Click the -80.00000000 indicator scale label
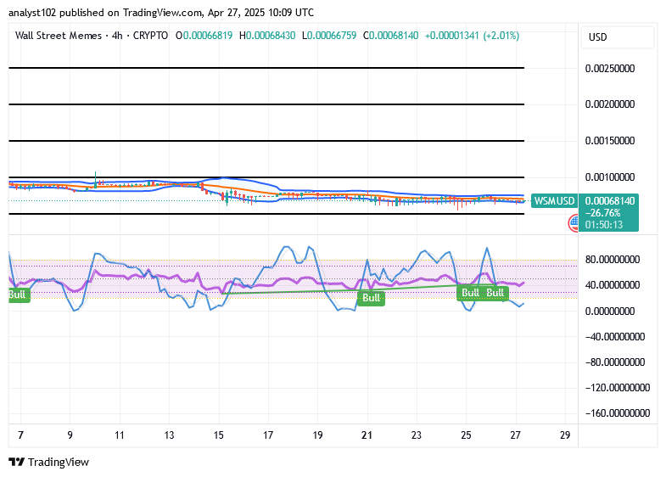The width and height of the screenshot is (666, 477). [614, 362]
